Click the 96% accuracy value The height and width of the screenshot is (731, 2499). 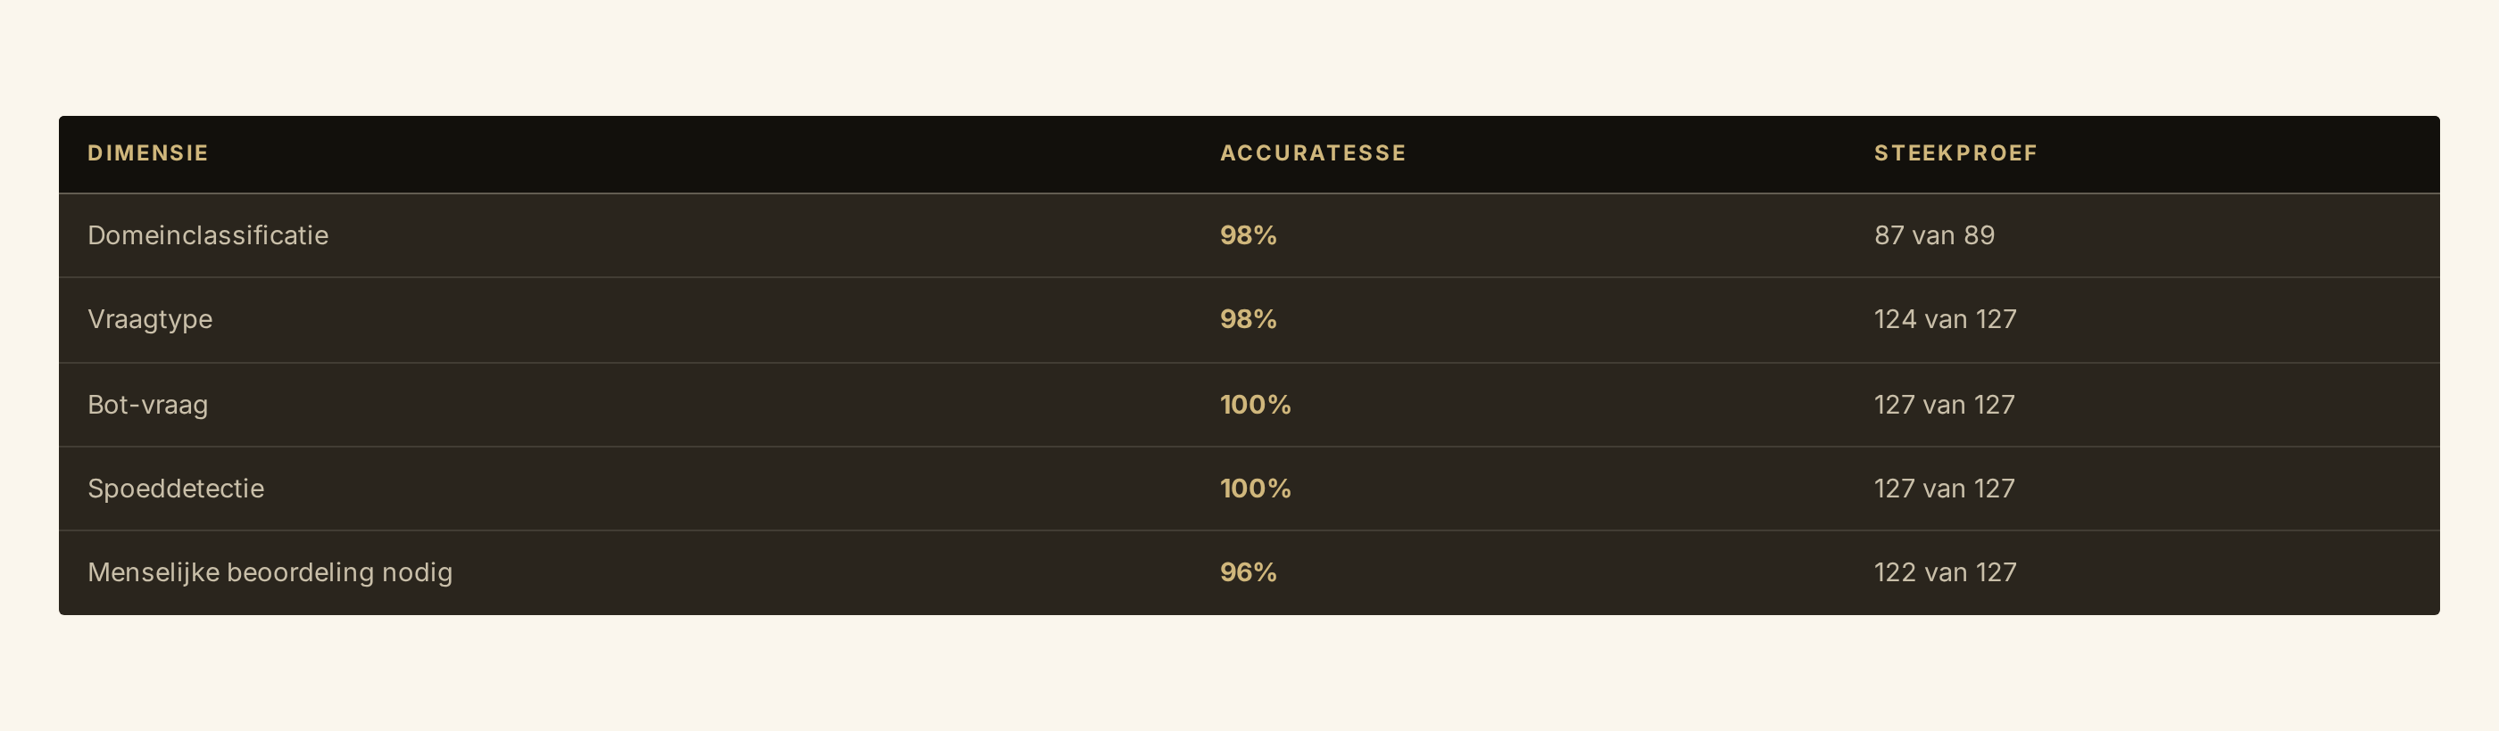tap(1248, 573)
